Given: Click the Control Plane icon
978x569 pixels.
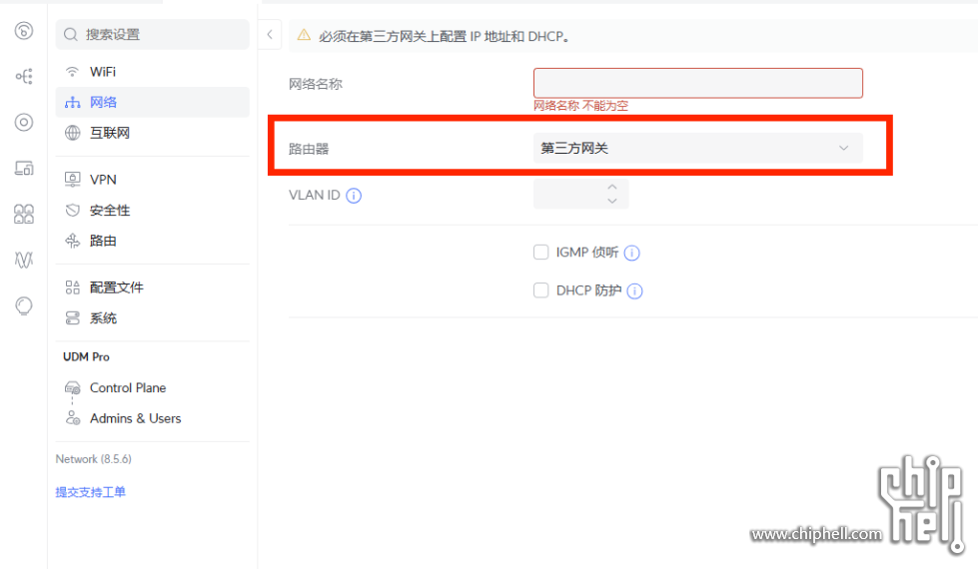Looking at the screenshot, I should (72, 387).
